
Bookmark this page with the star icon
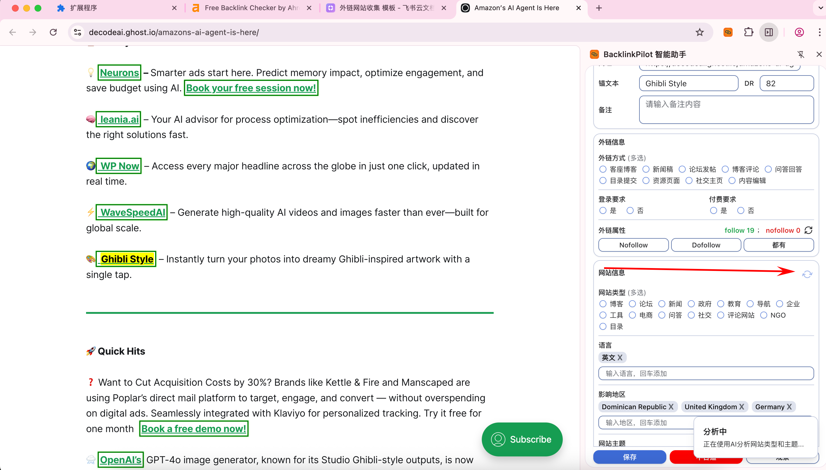(x=700, y=32)
